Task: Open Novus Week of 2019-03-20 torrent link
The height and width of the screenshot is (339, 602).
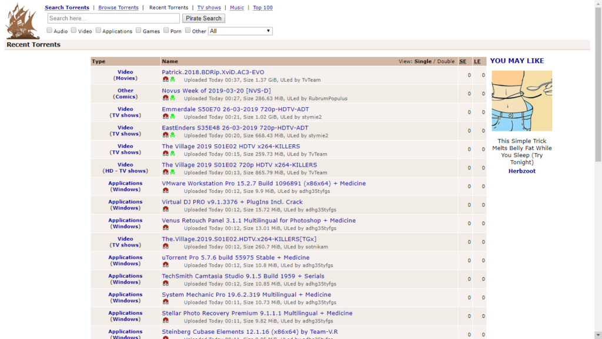Action: click(x=216, y=91)
